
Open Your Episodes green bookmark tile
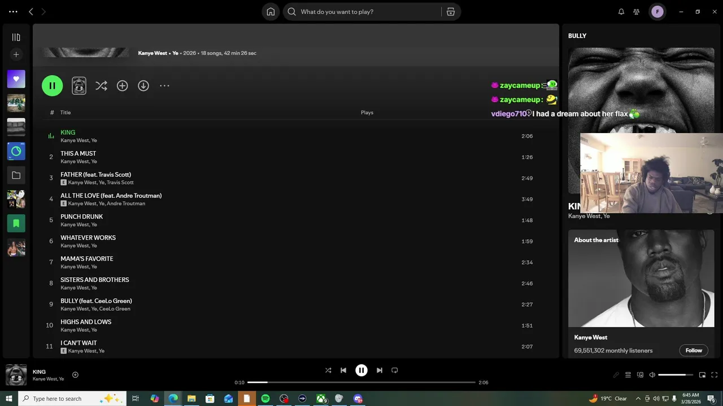click(x=16, y=223)
